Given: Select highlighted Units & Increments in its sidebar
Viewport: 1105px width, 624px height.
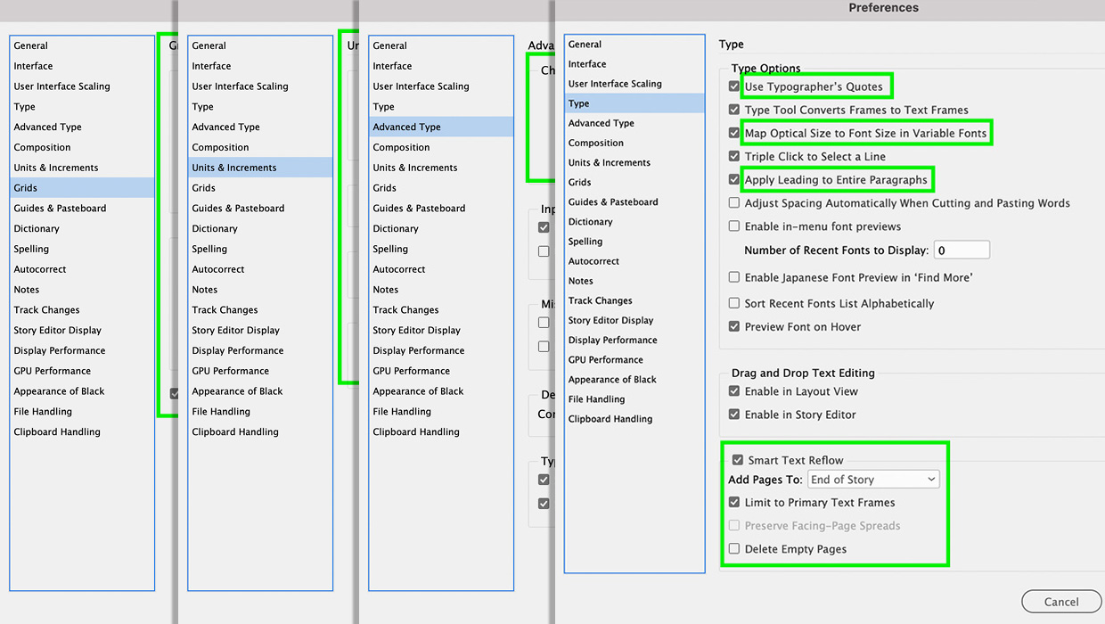Looking at the screenshot, I should pyautogui.click(x=260, y=168).
